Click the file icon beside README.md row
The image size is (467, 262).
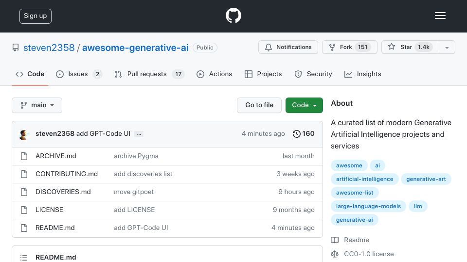pos(24,228)
